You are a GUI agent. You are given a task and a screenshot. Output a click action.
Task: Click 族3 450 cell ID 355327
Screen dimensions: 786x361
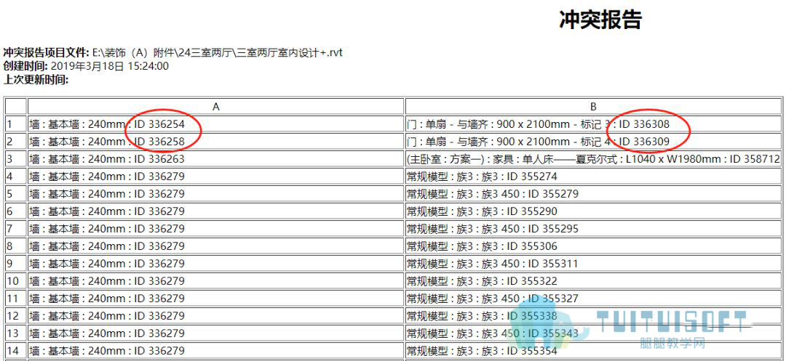tap(593, 299)
